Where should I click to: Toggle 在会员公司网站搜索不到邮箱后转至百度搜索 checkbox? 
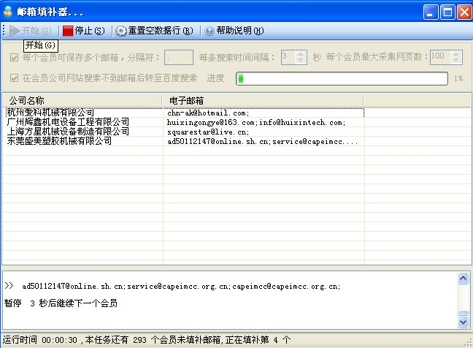coord(14,78)
